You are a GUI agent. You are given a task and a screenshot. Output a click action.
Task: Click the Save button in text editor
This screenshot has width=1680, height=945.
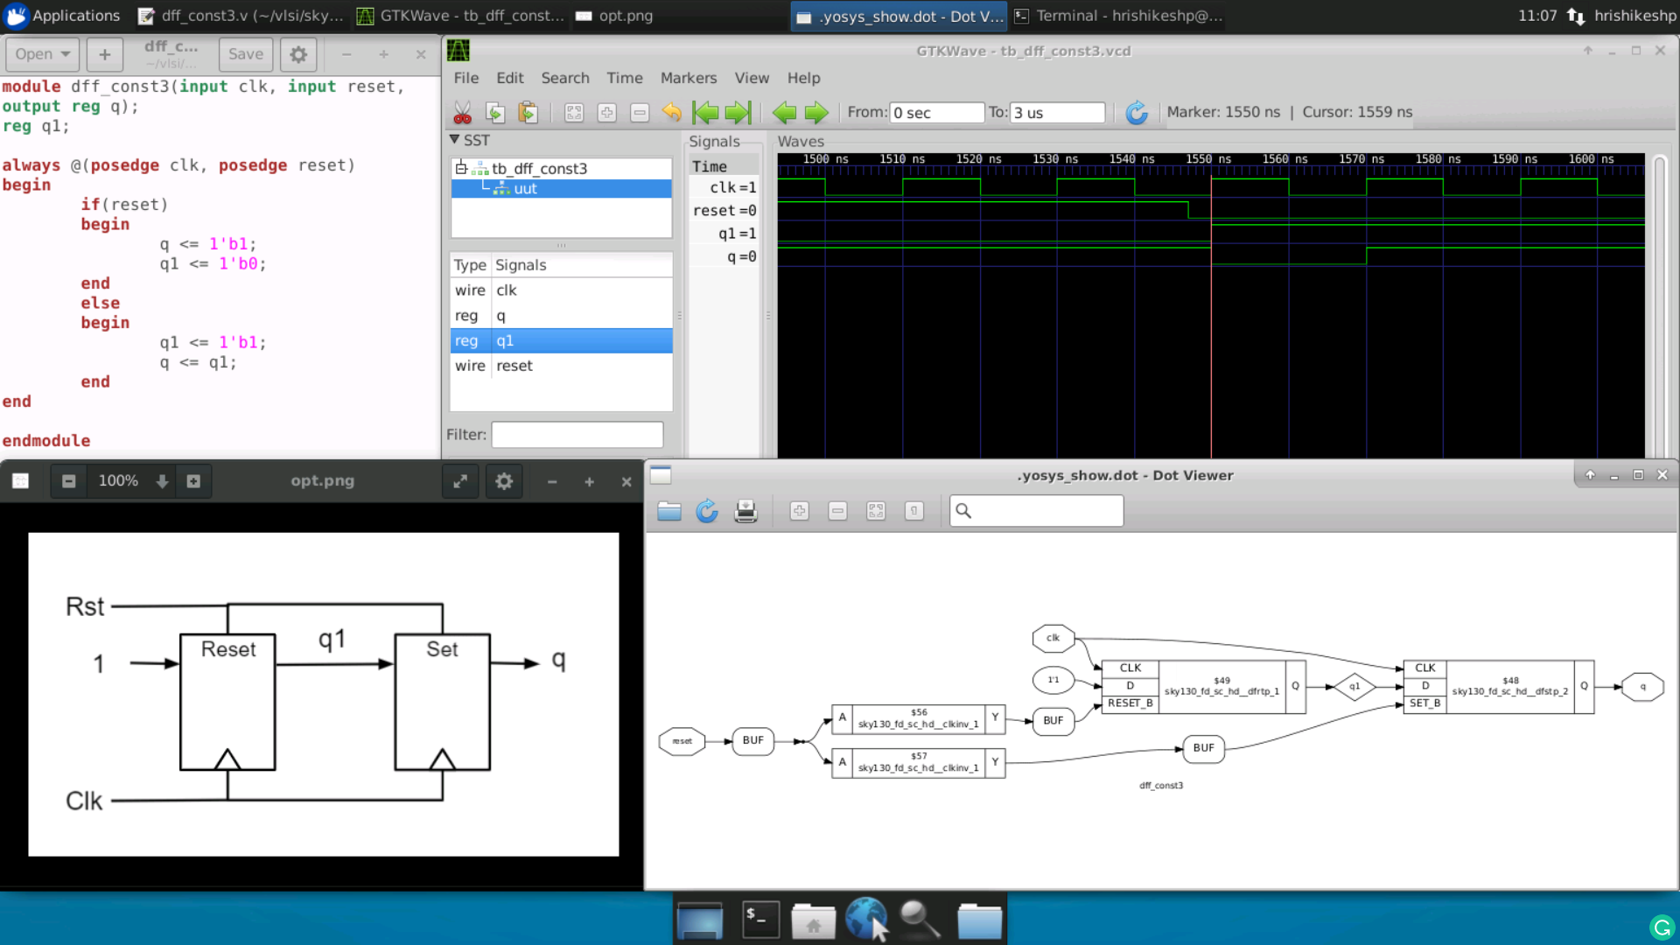click(x=245, y=54)
